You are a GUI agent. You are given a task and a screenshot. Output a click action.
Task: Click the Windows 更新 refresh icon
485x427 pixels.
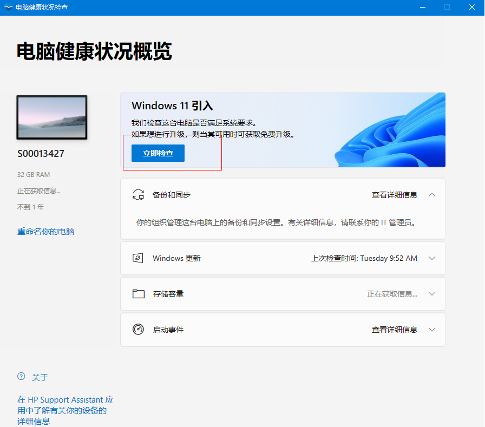[x=138, y=258]
